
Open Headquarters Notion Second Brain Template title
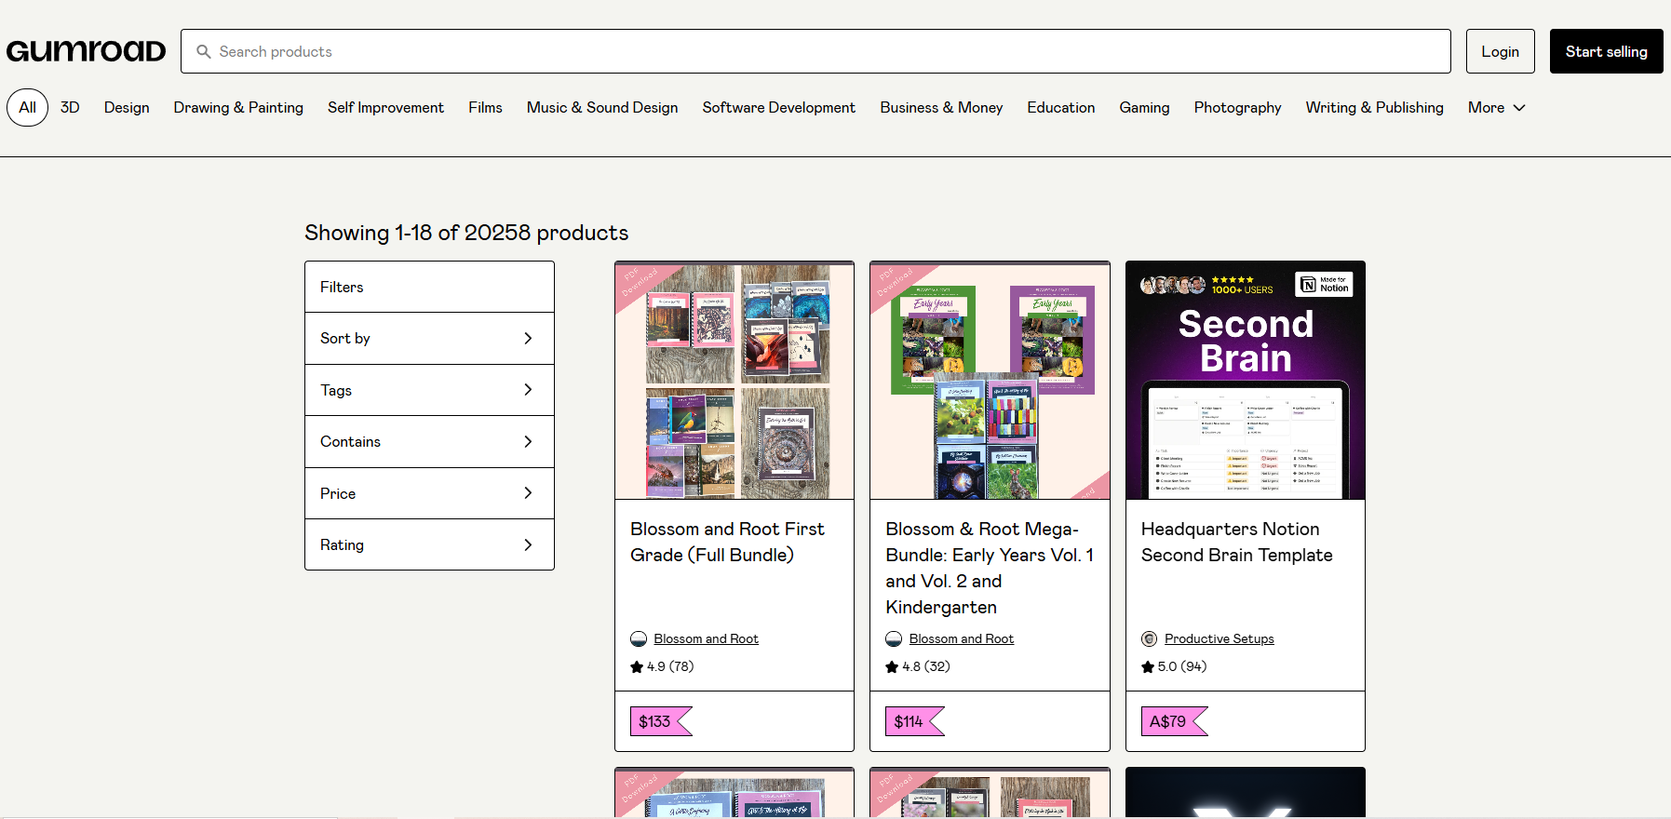(x=1236, y=542)
